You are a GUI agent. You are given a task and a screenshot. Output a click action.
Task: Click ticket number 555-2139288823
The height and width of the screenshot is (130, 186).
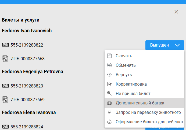(27, 86)
